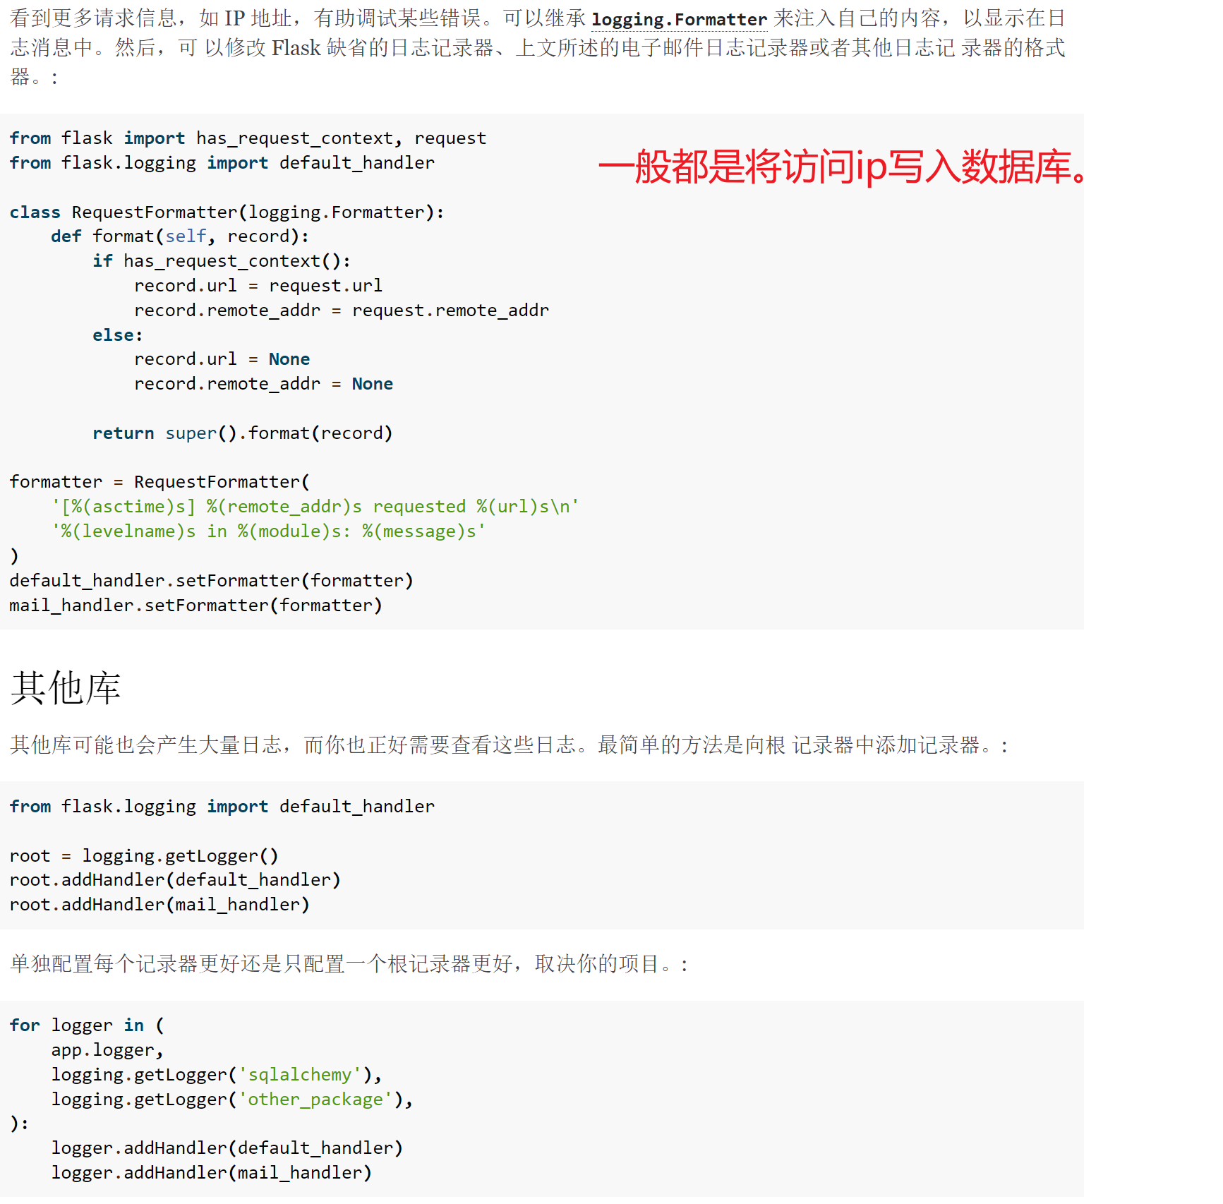Image resolution: width=1223 pixels, height=1204 pixels.
Task: Click the heading 其他库
Action: click(x=66, y=687)
